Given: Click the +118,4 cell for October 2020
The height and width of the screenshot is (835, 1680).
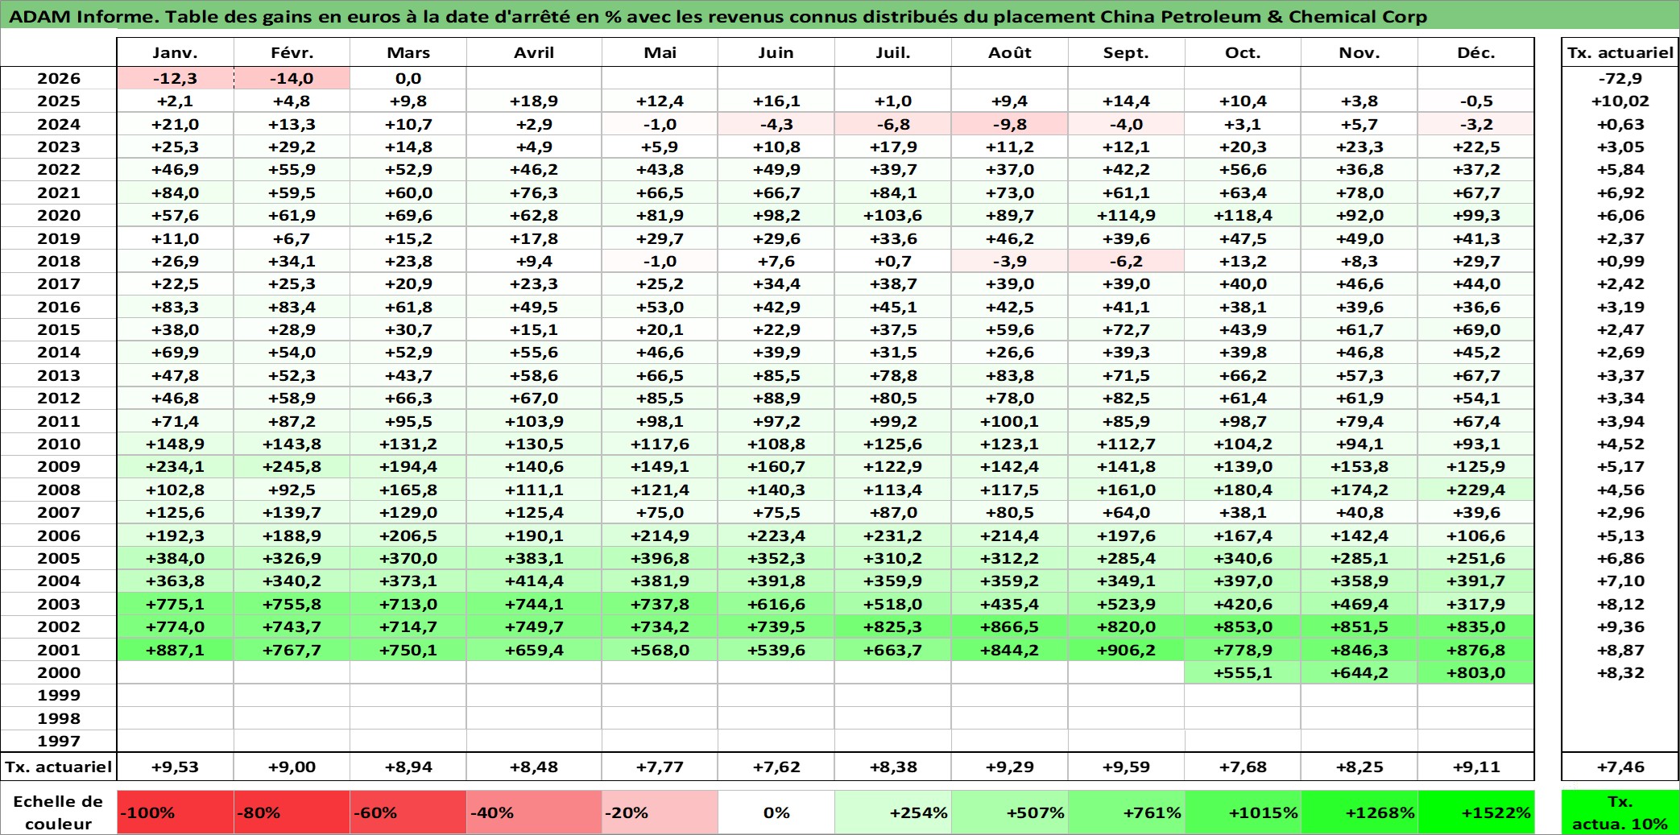Looking at the screenshot, I should tap(1243, 215).
